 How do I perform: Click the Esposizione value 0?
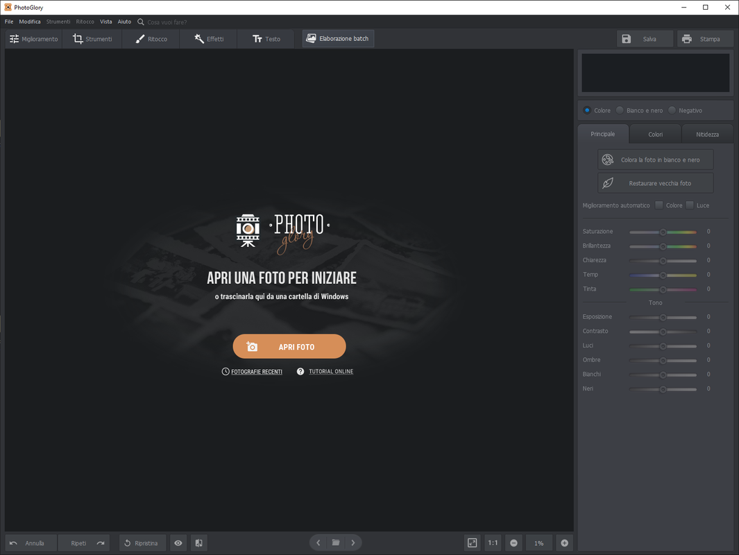click(x=708, y=316)
